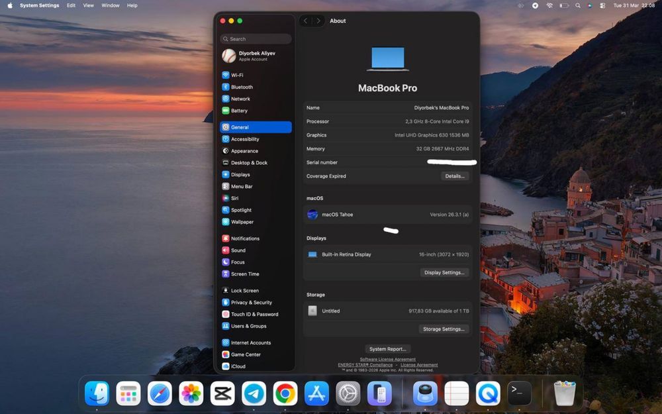
Task: Click the Version 26.3.1 (a) text
Action: click(449, 215)
